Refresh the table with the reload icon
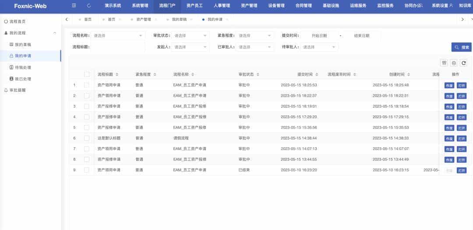The image size is (473, 230). coord(463,63)
